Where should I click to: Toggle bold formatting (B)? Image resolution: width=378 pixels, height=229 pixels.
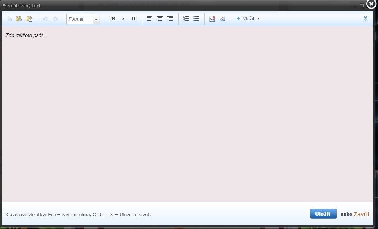click(x=113, y=19)
